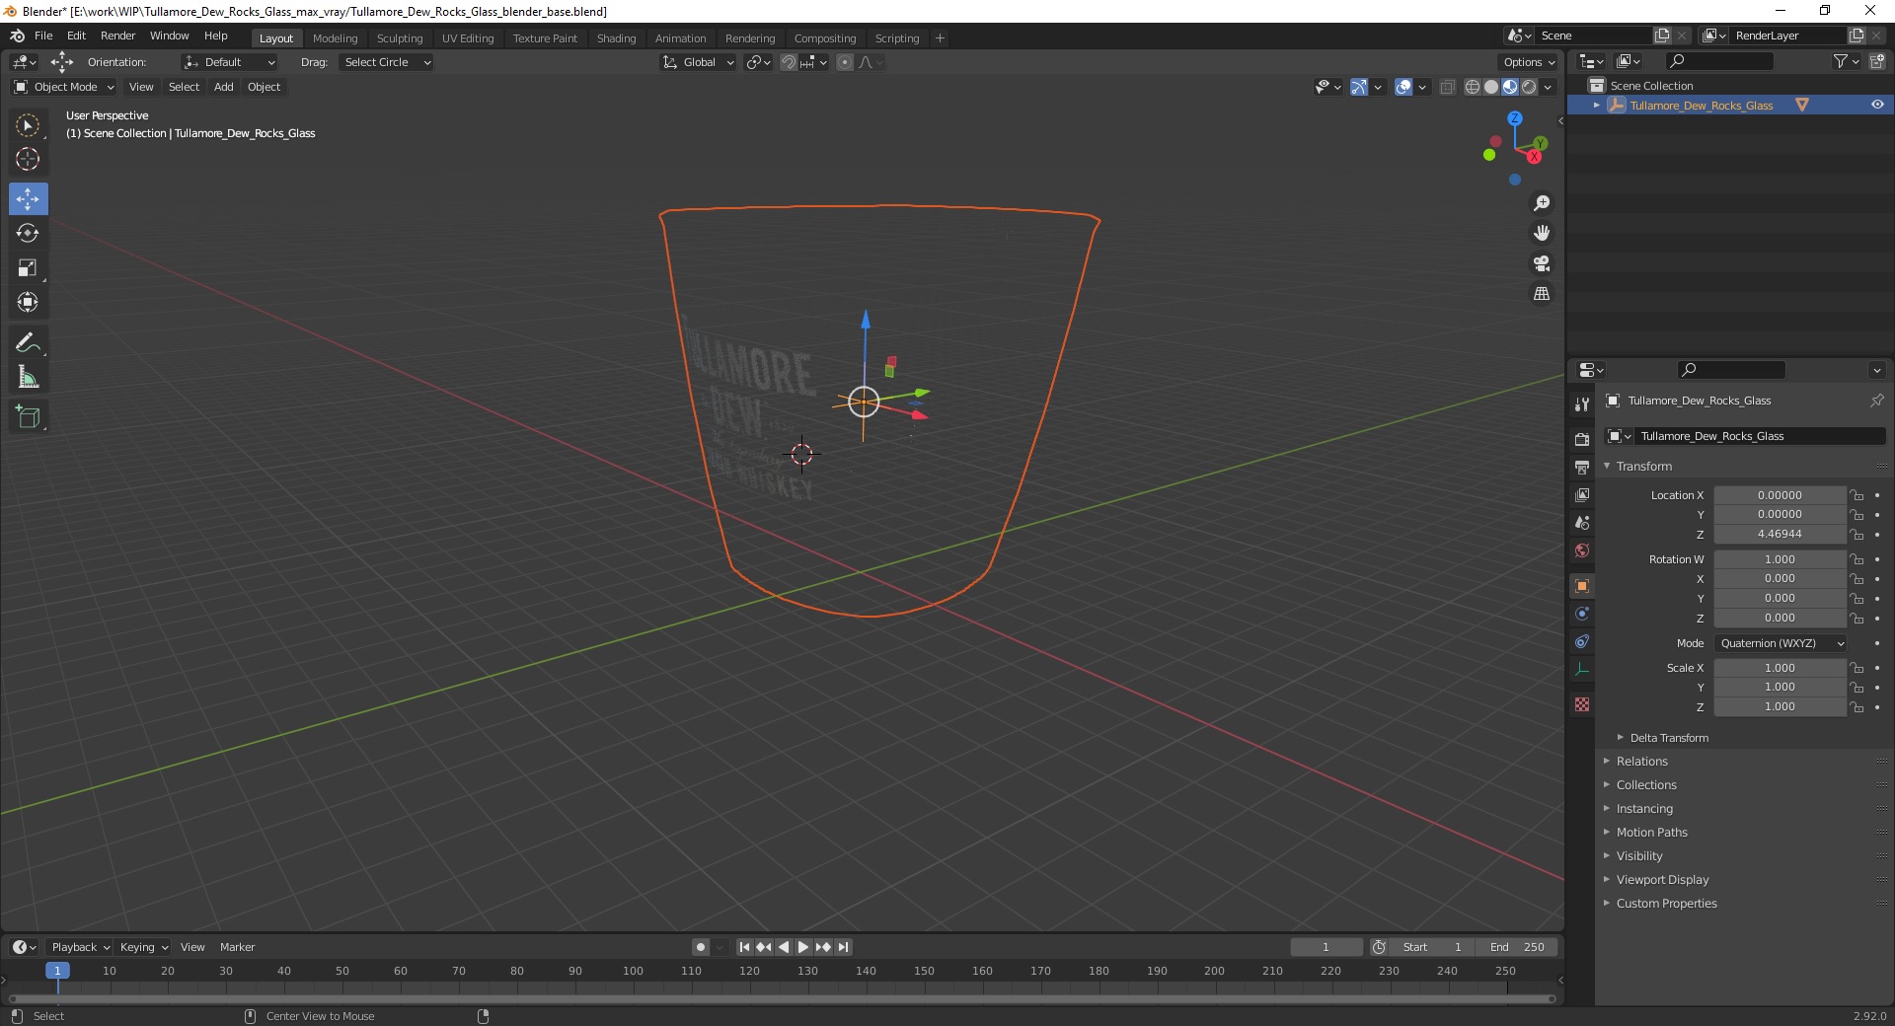Jump to the last frame
Image resolution: width=1895 pixels, height=1026 pixels.
click(x=843, y=947)
